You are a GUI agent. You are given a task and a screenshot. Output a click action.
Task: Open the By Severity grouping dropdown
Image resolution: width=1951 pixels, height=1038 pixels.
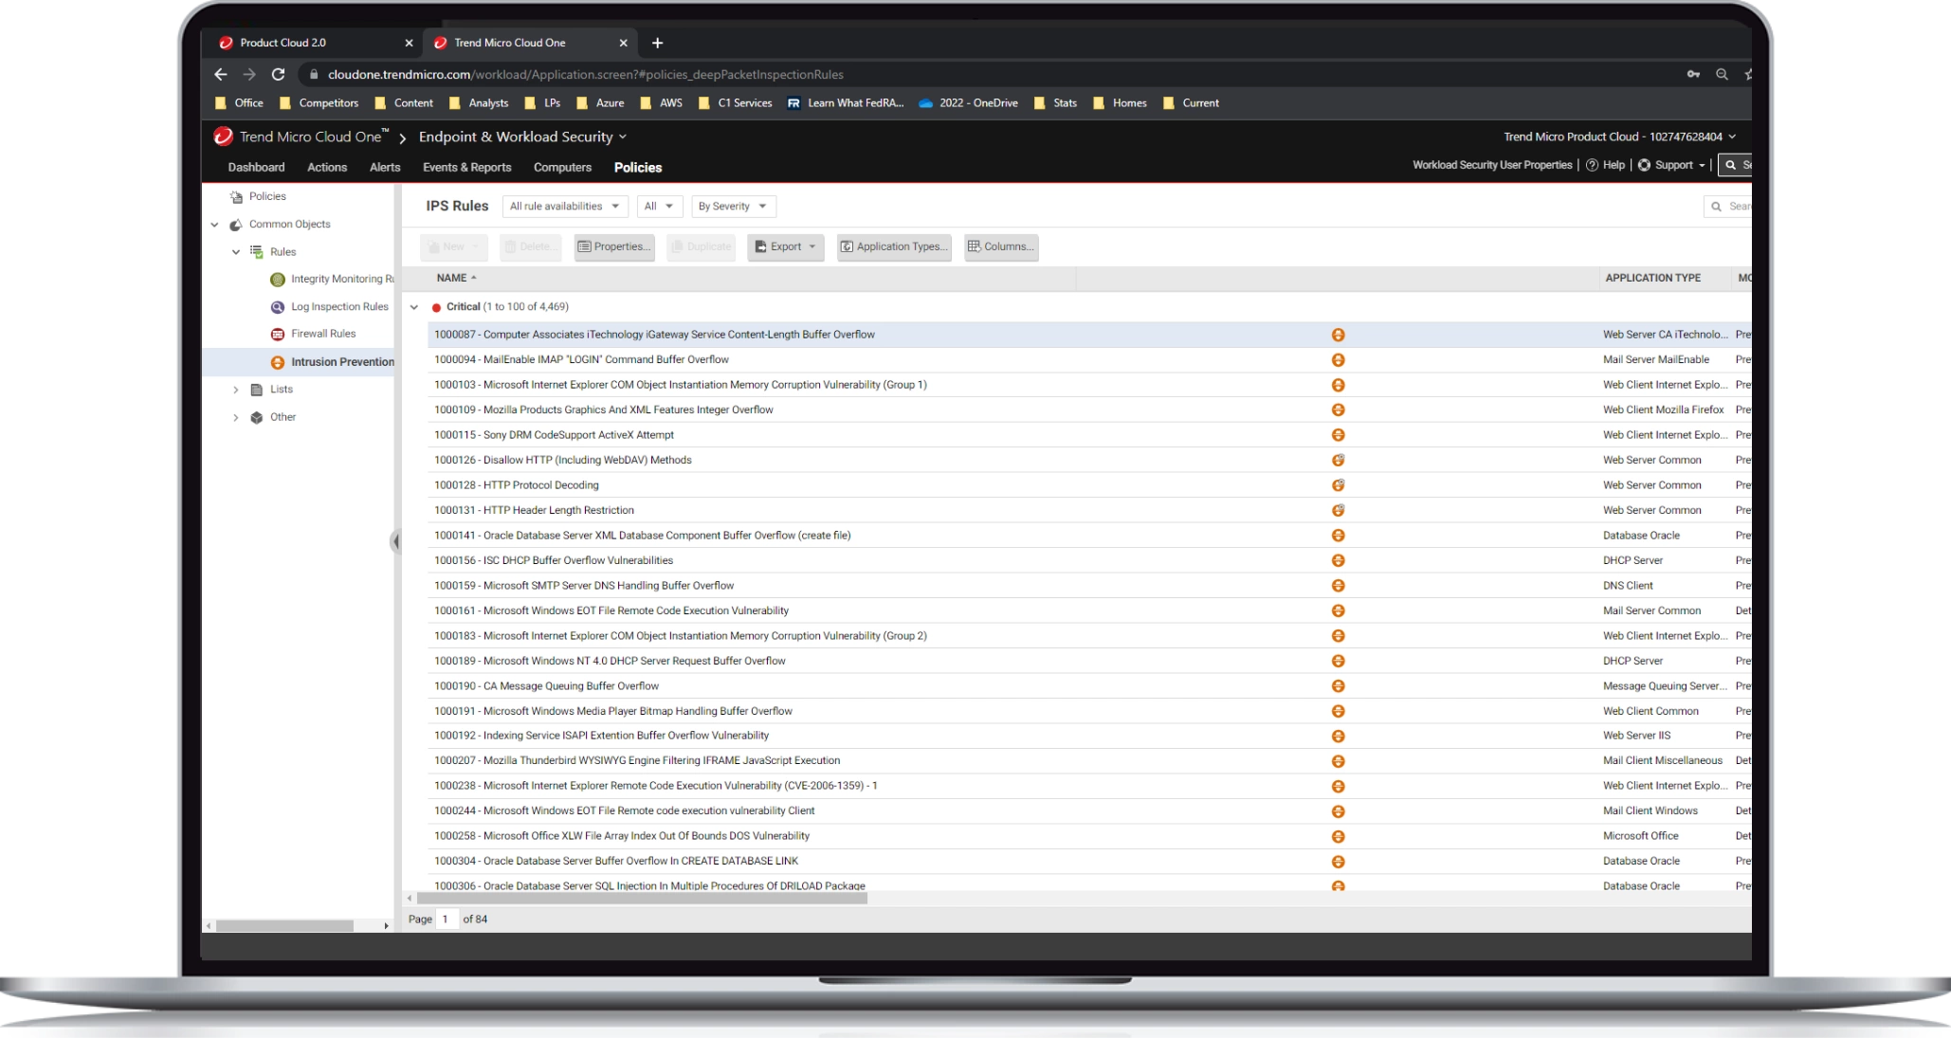click(733, 206)
